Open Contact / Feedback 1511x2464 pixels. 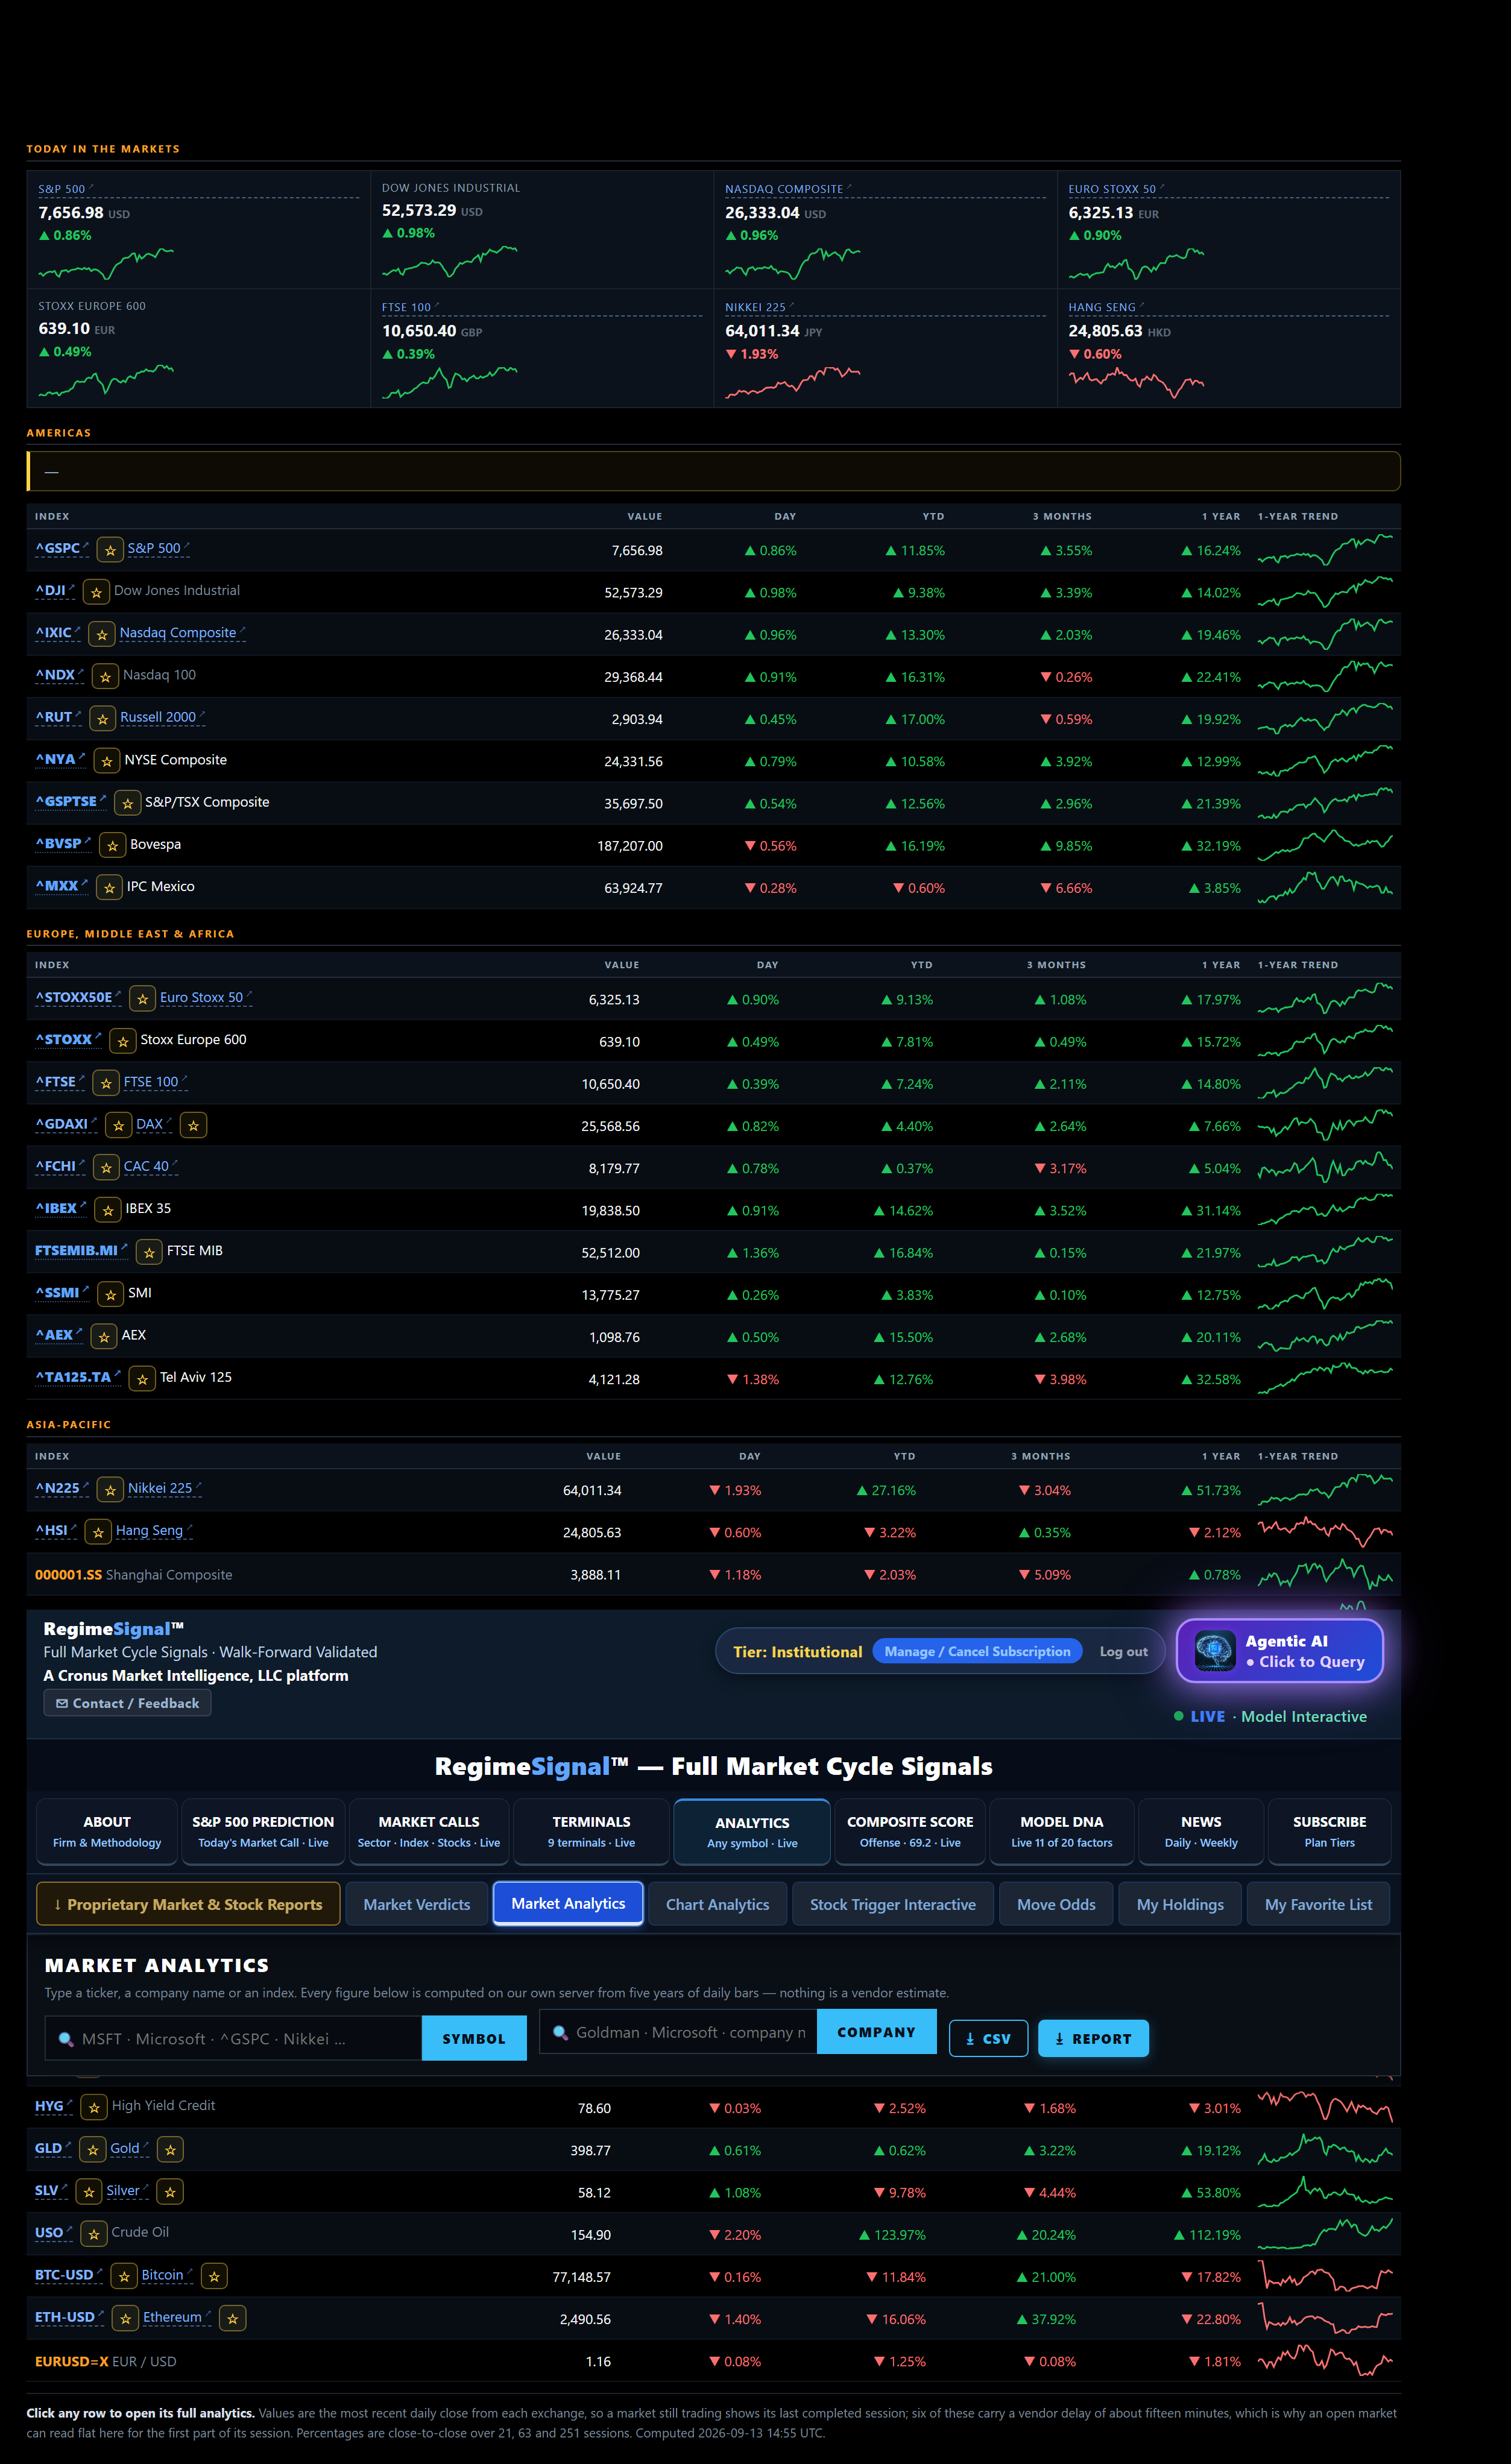127,1703
